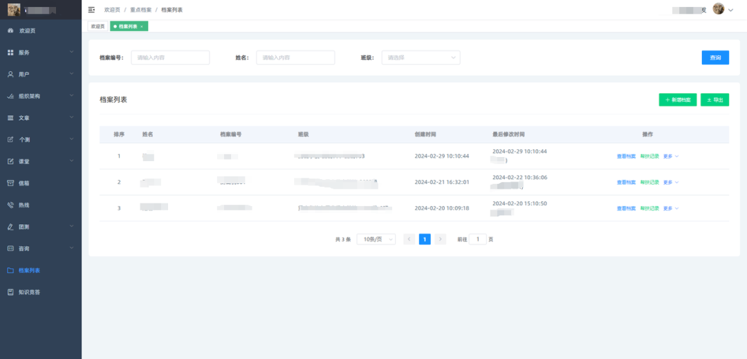
Task: Select page 1 in pagination
Action: pos(425,239)
